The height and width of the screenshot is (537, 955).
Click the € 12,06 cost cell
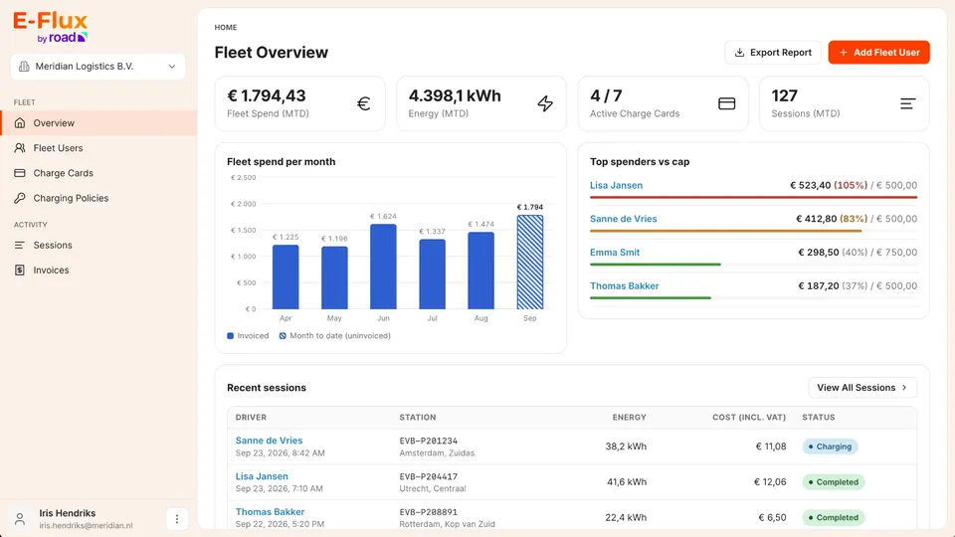click(770, 482)
